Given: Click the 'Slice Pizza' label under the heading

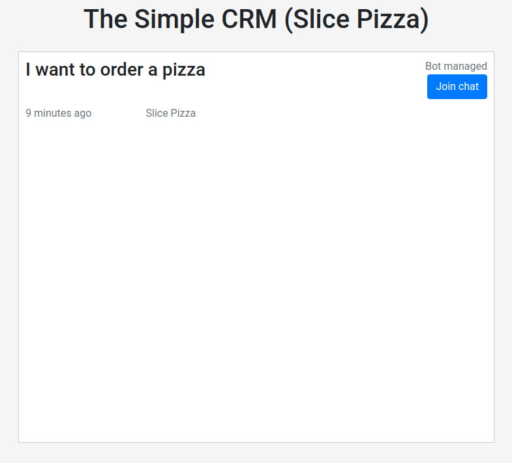Looking at the screenshot, I should click(170, 113).
